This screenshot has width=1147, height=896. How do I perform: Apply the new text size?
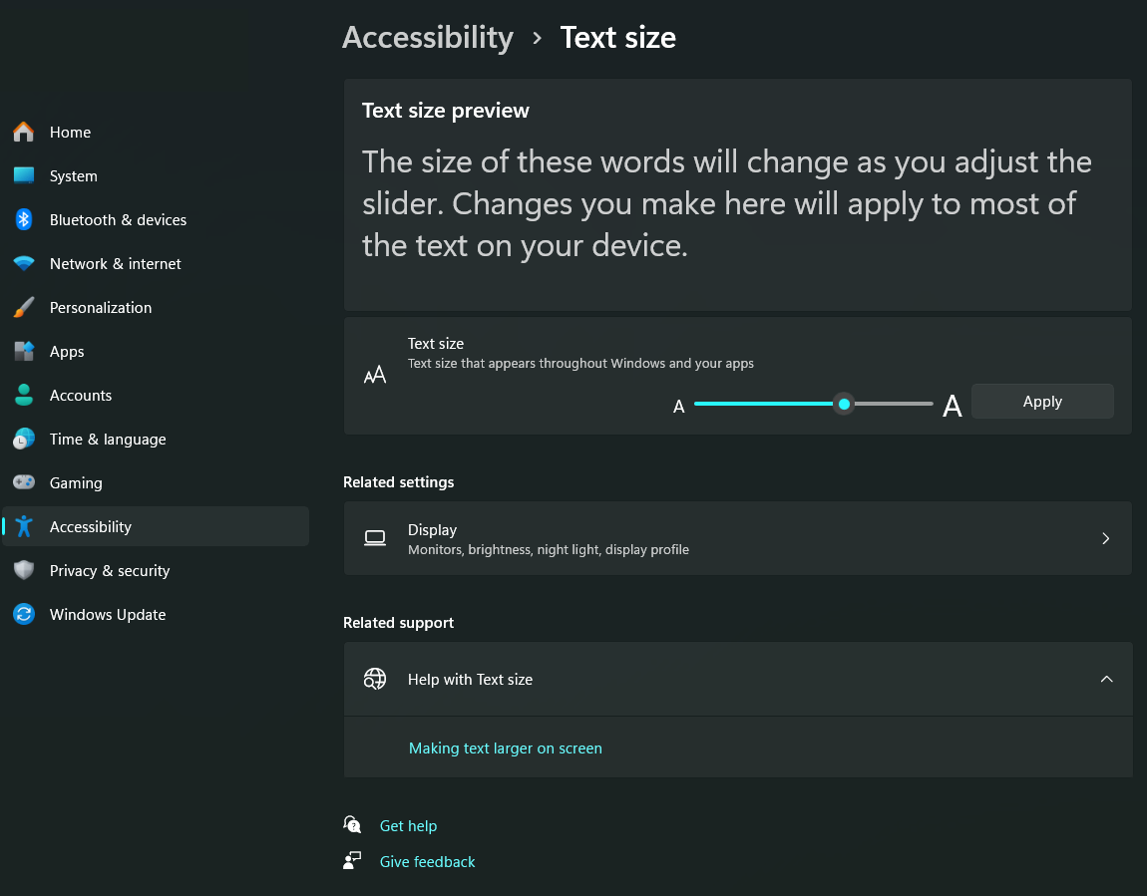(1042, 401)
